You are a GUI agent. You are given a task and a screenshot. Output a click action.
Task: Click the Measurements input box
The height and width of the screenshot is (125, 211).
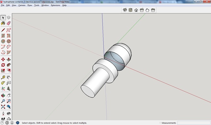tap(194, 123)
